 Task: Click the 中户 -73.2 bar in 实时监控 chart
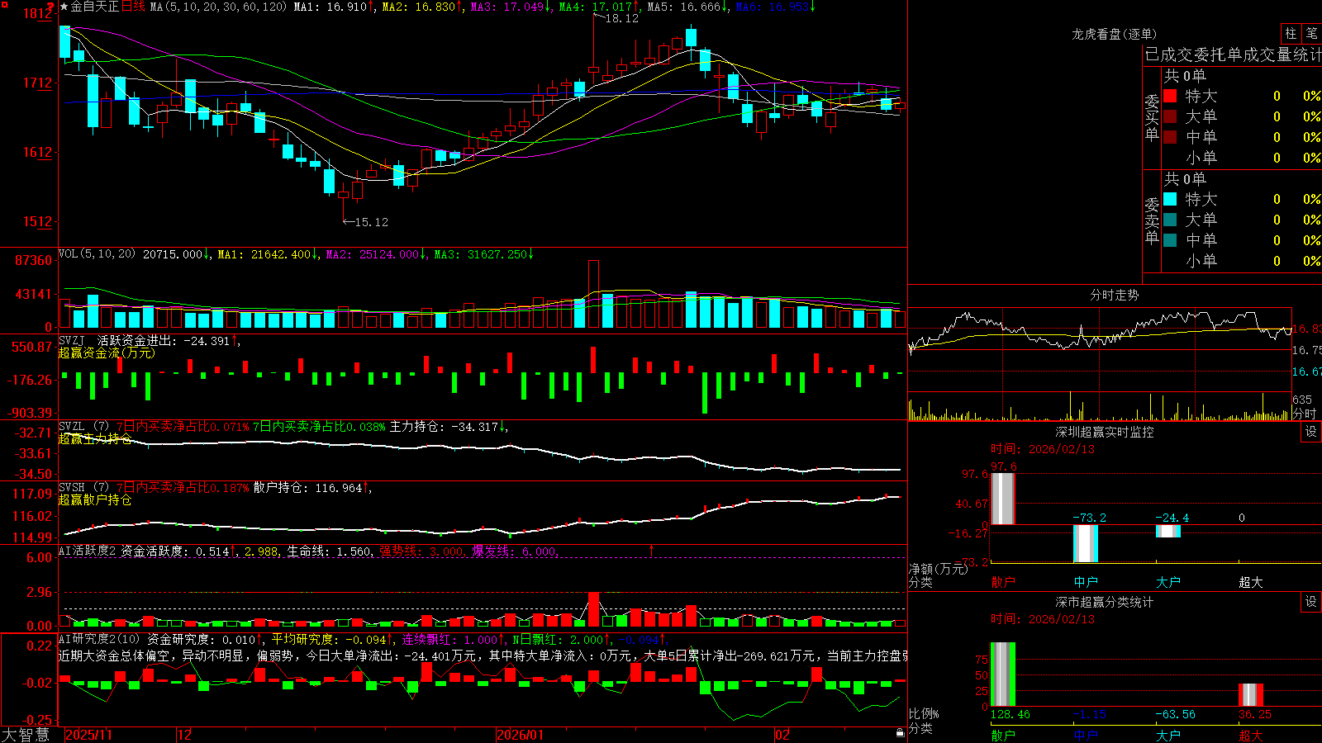click(1086, 543)
